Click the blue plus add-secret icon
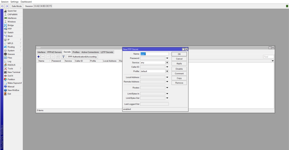Viewport: 289px width, 150px height. point(38,57)
